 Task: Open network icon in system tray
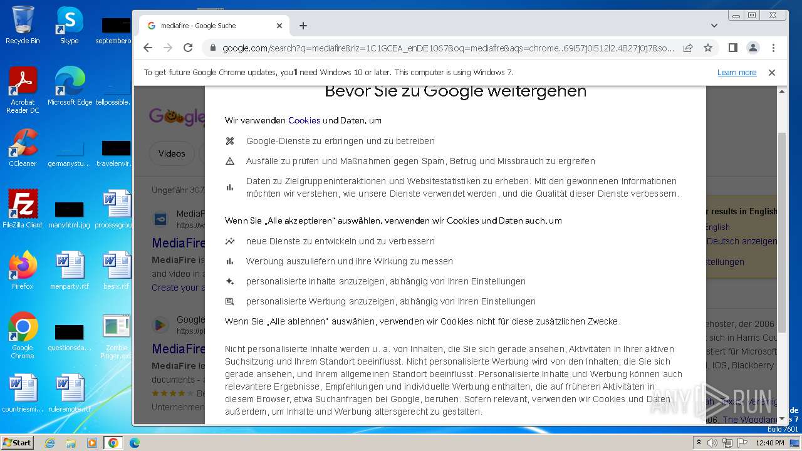coord(727,443)
